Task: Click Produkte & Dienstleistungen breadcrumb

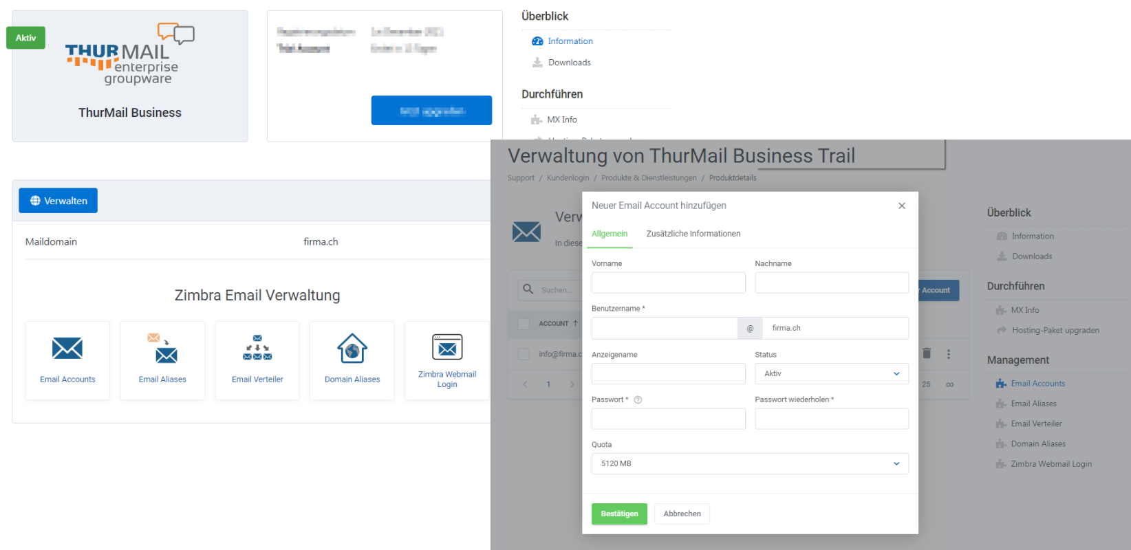Action: pyautogui.click(x=649, y=178)
